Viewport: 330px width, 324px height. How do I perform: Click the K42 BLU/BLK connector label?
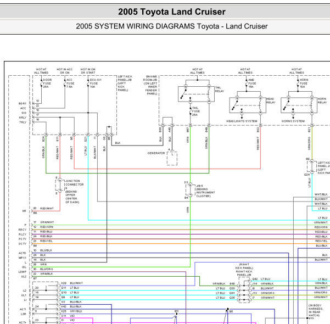pyautogui.click(x=71, y=306)
